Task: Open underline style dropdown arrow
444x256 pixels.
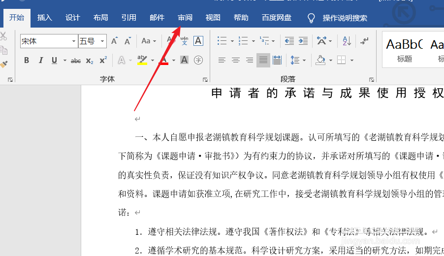Action: 65,61
